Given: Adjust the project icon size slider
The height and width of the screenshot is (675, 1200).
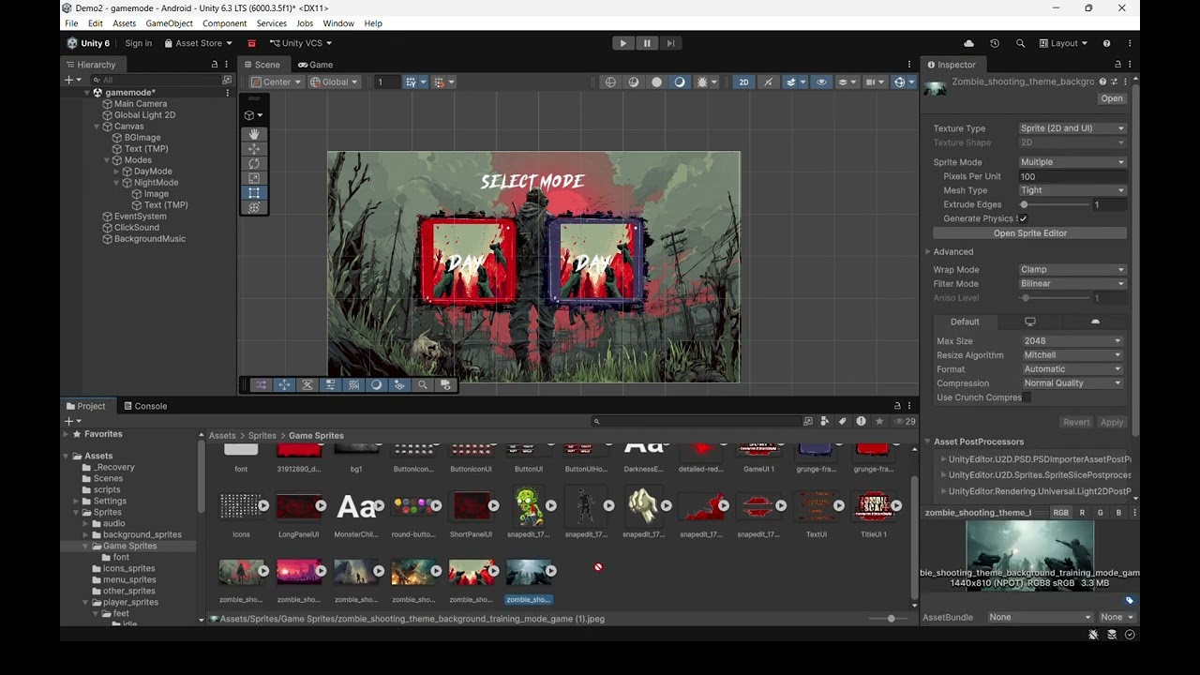Looking at the screenshot, I should coord(890,619).
